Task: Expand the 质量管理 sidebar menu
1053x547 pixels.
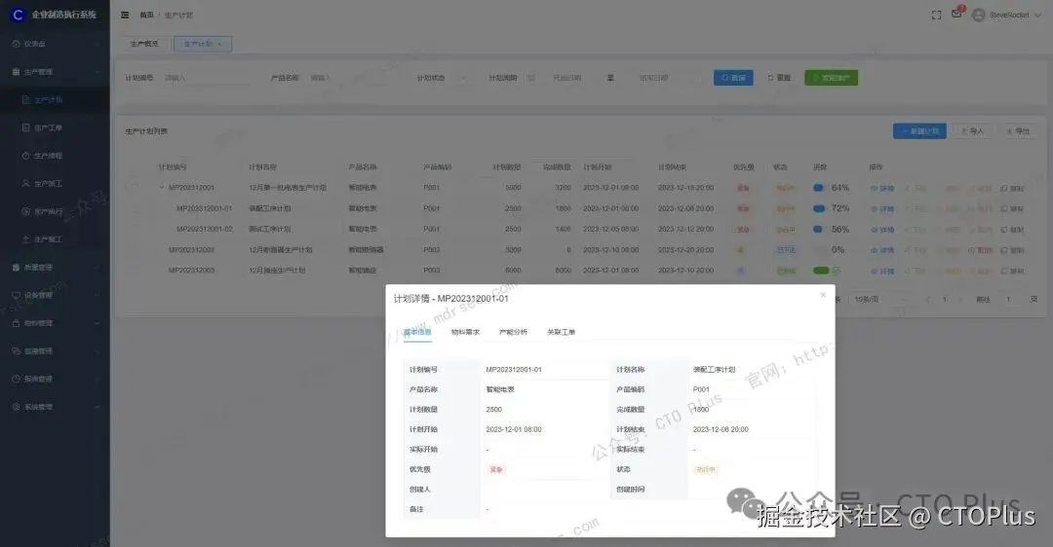Action: pyautogui.click(x=55, y=268)
